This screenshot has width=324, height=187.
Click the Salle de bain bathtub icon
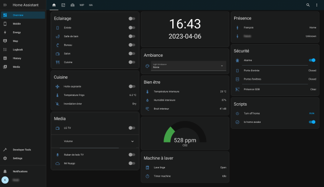tap(57, 36)
